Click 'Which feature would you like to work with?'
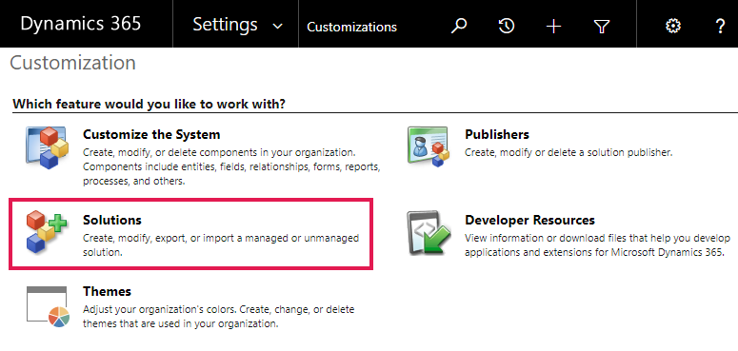This screenshot has width=738, height=351. coord(149,104)
